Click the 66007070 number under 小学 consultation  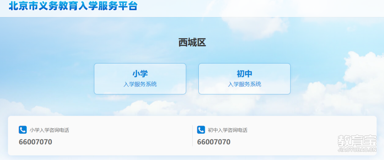(x=36, y=142)
